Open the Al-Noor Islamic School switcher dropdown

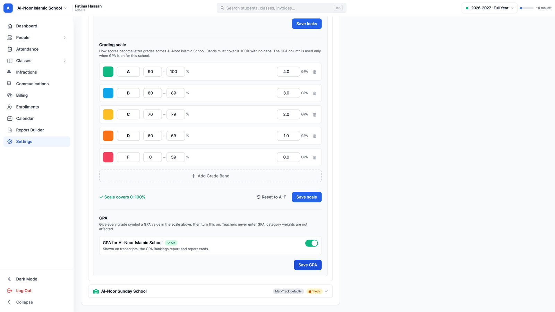tap(42, 8)
